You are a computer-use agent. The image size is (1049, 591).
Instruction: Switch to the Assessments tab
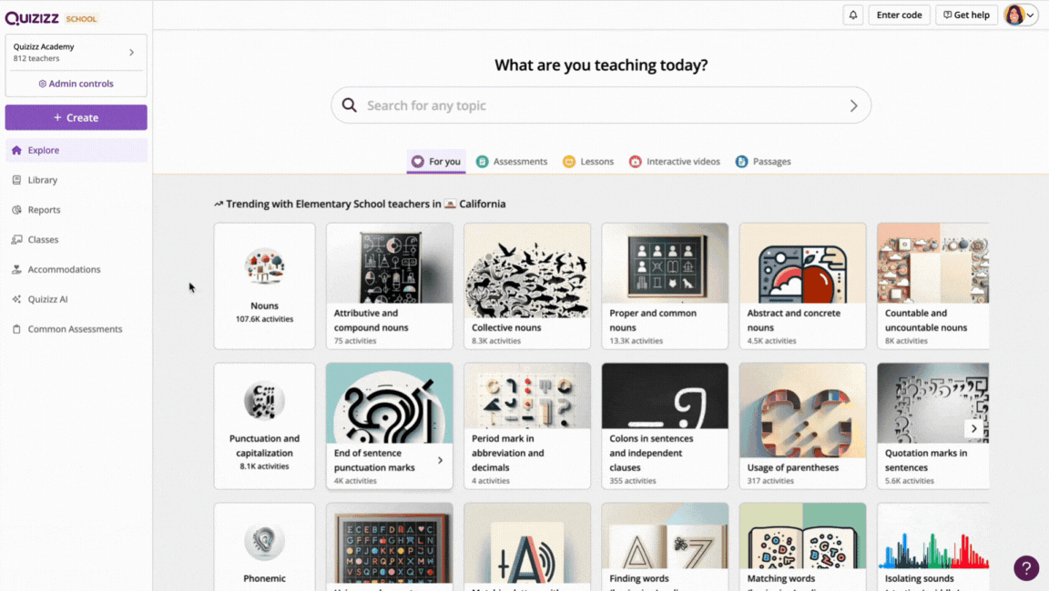(x=512, y=162)
